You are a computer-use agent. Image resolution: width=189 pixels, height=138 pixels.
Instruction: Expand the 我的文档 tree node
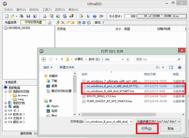point(6,103)
